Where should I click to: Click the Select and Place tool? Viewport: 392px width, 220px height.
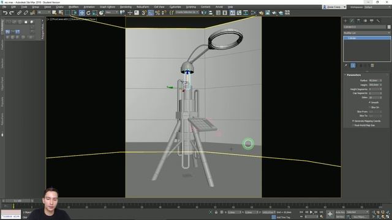(x=101, y=12)
